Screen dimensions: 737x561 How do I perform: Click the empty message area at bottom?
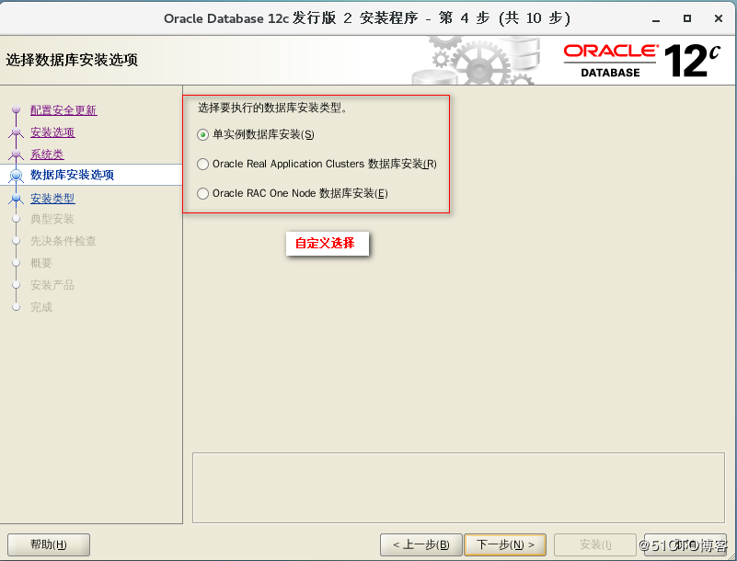(459, 487)
